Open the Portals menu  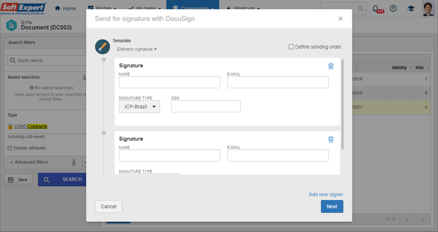click(102, 8)
